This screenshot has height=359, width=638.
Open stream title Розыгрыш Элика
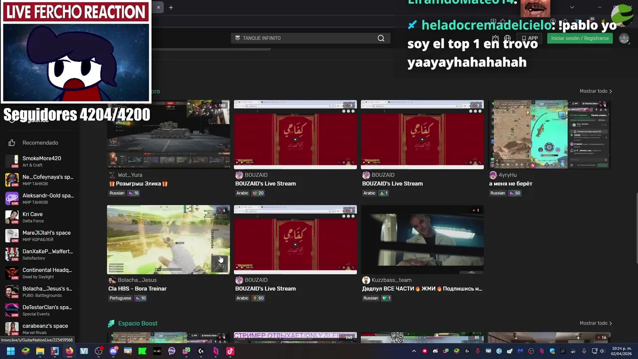click(138, 184)
